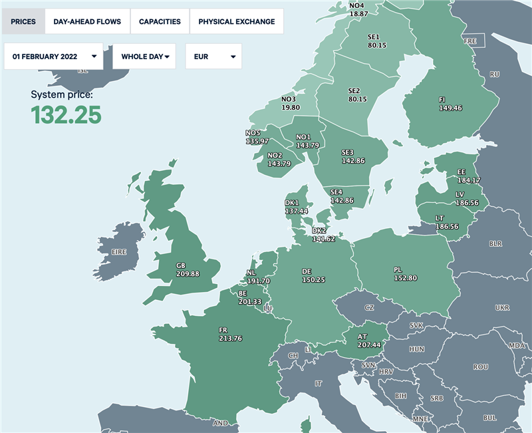This screenshot has height=433, width=532.
Task: Select the SE3 Sweden bidding zone
Action: coord(352,156)
